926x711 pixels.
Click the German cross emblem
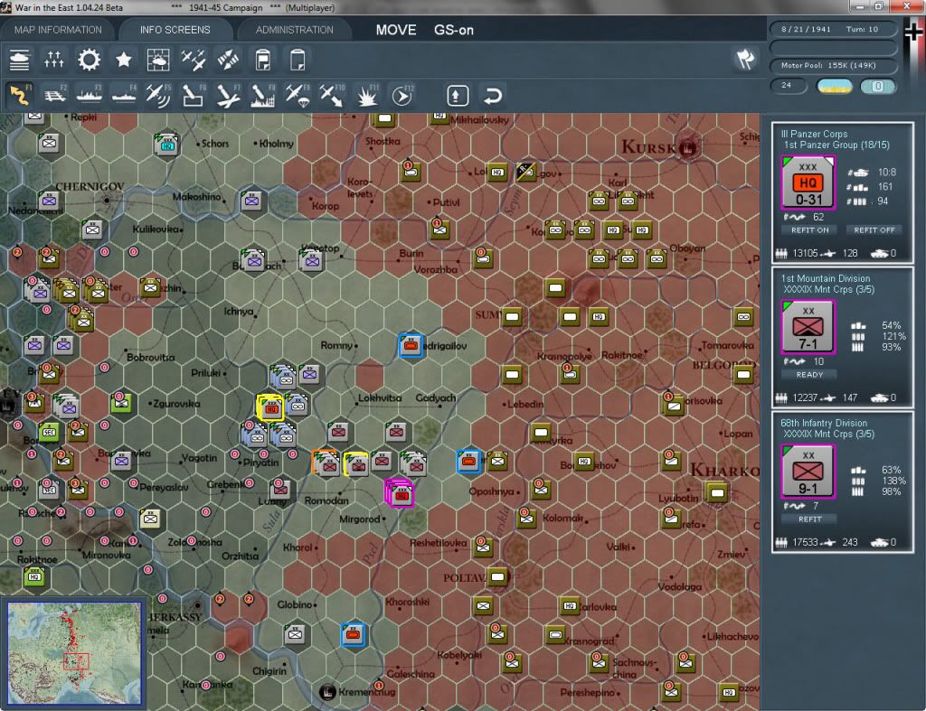tap(913, 31)
